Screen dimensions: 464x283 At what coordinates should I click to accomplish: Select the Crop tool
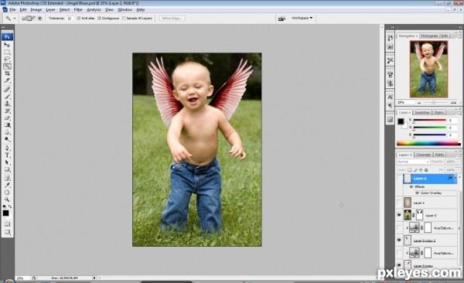pos(7,73)
